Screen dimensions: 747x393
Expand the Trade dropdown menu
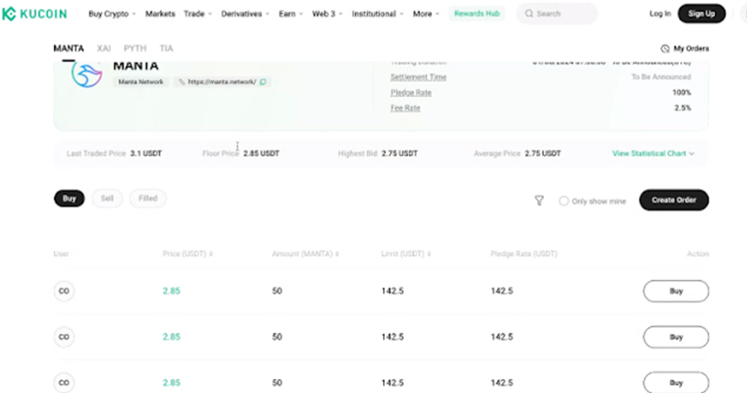198,14
